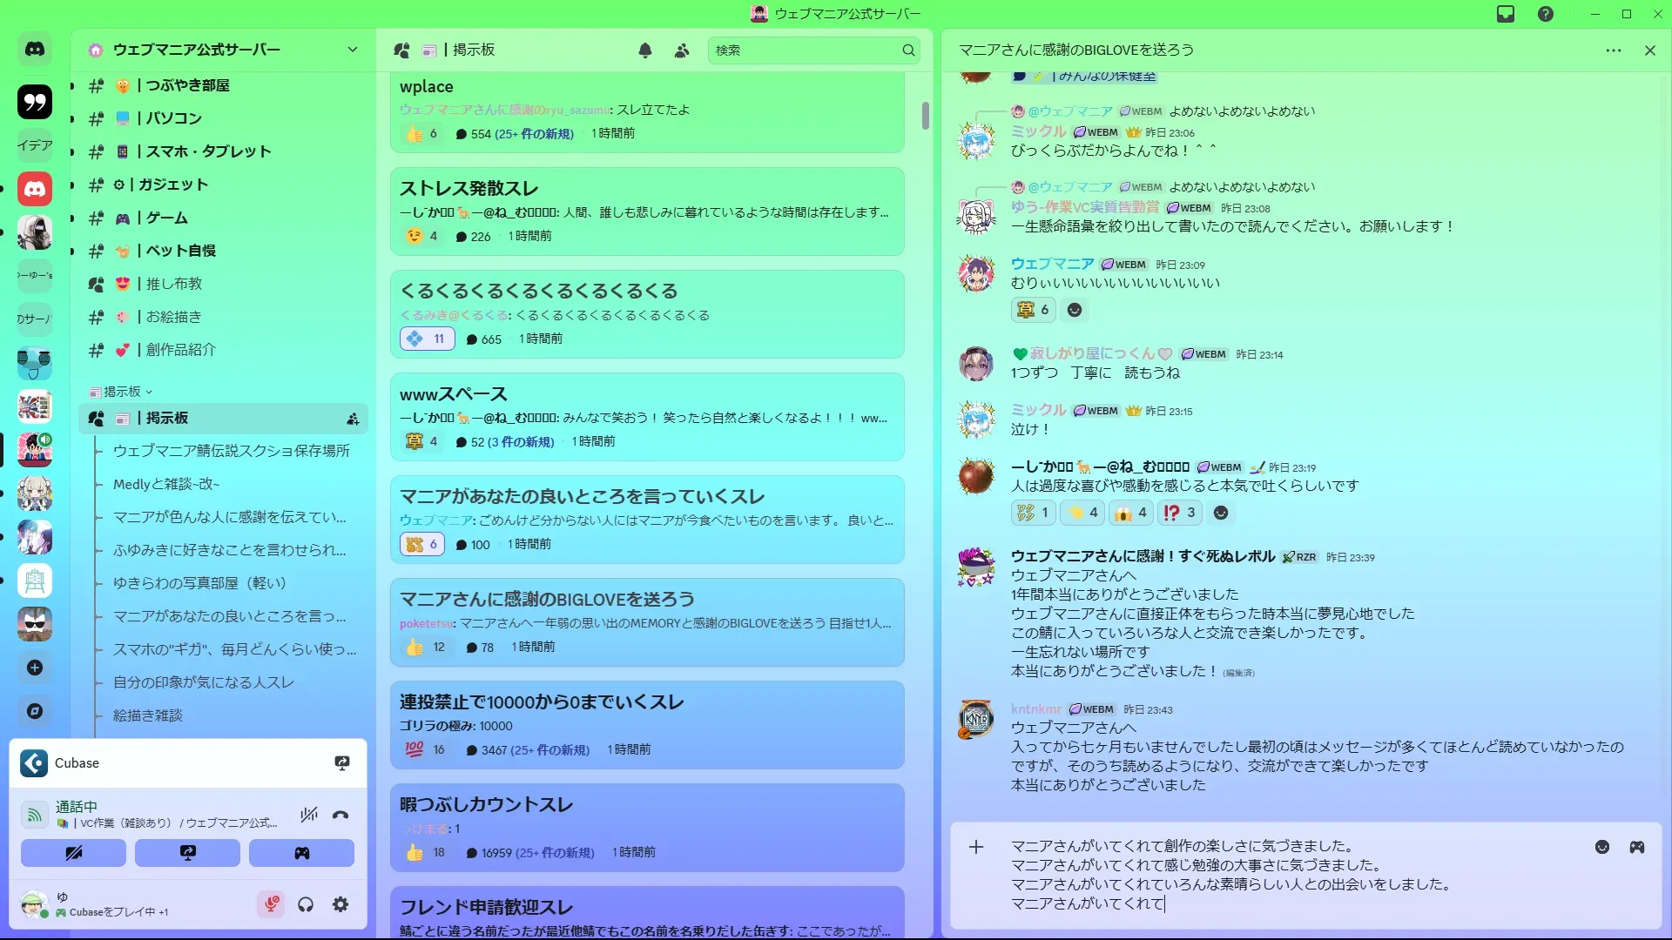Open the thread's three-dot more menu
The height and width of the screenshot is (940, 1672).
click(x=1613, y=50)
